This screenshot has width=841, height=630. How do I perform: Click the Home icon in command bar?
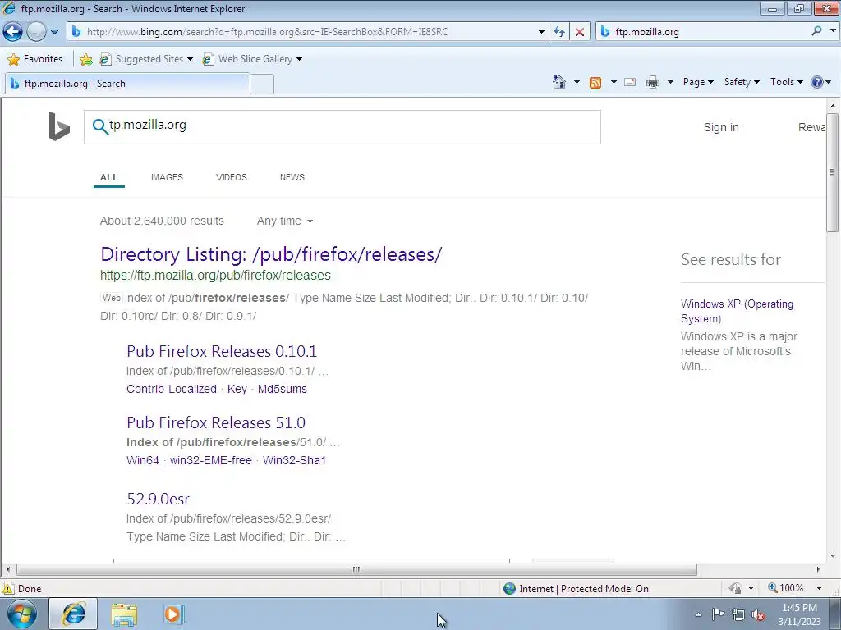pyautogui.click(x=558, y=82)
